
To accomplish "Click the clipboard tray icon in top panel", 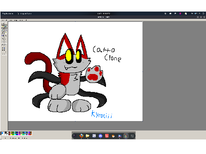I will (186, 14).
